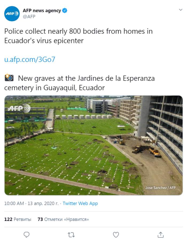
Task: Retweet this AFP tweet
Action: pos(71,235)
